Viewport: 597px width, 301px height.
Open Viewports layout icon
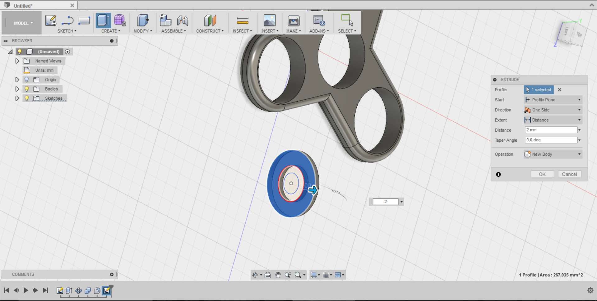coord(338,275)
